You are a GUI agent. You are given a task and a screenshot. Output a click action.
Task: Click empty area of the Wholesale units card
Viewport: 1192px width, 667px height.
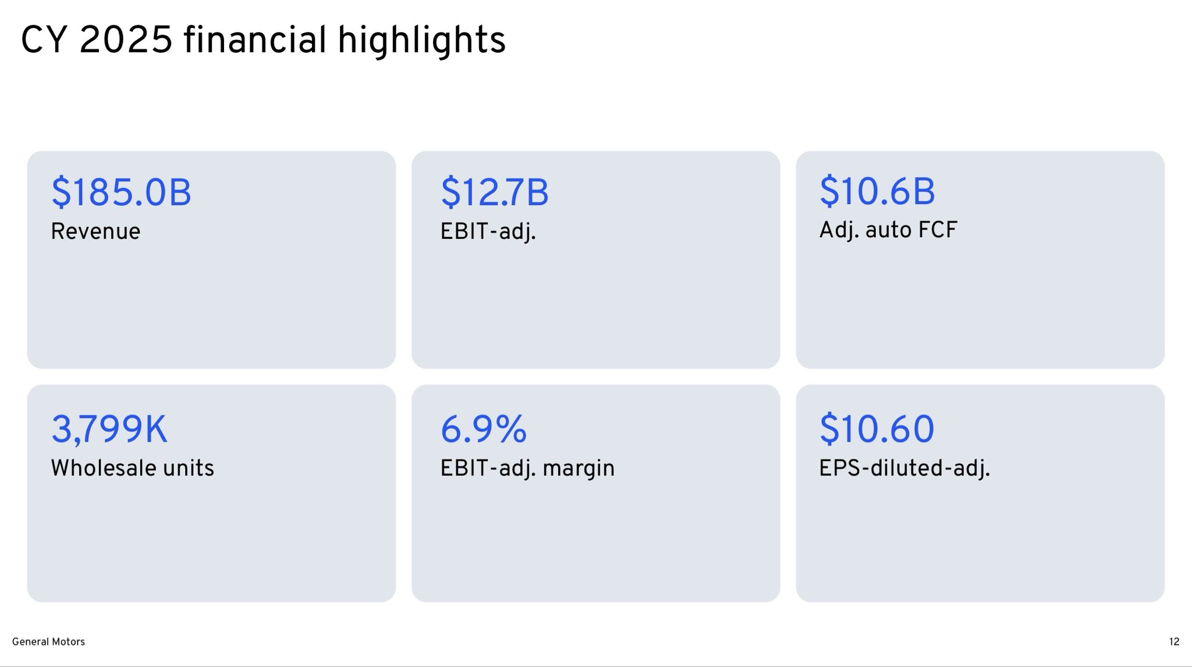click(x=211, y=541)
